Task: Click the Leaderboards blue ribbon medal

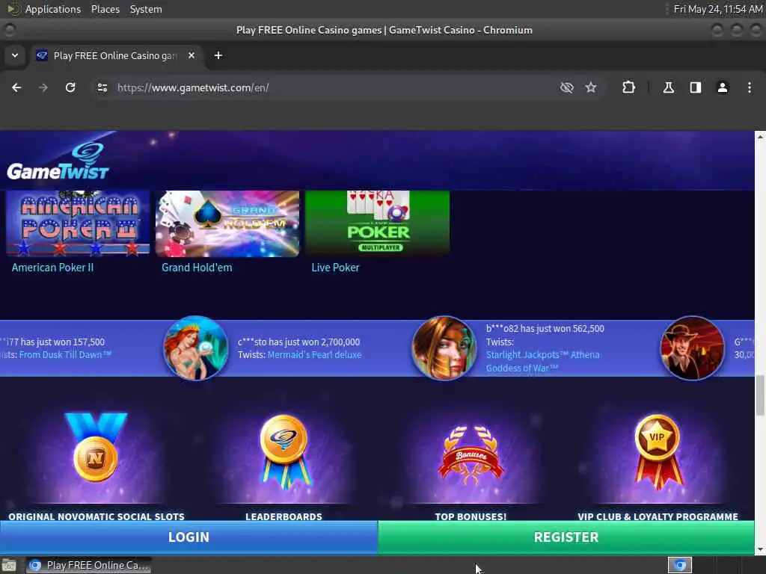Action: [284, 451]
